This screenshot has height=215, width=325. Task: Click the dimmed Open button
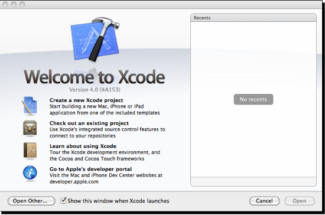click(300, 201)
